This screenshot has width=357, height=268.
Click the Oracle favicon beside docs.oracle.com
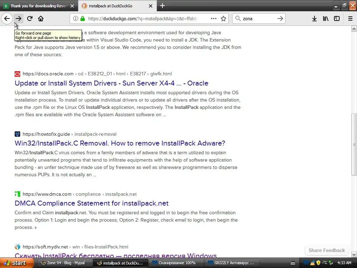17,74
